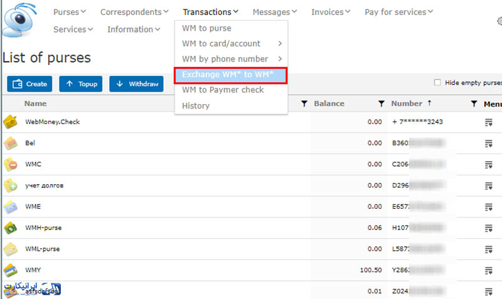Screen dimensions: 502x299
Task: Click the + 7******3243 number
Action: (417, 122)
